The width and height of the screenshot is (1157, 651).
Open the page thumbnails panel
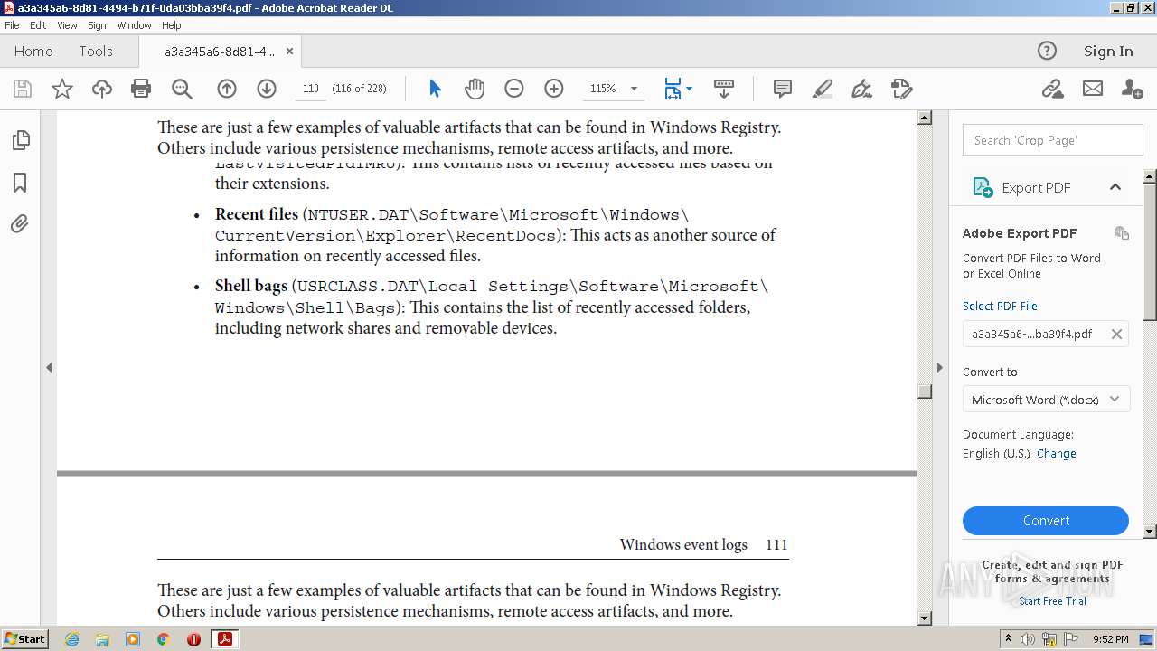[20, 140]
